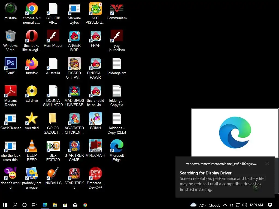Open the 'furryfox' Firefox shortcut
The image size is (279, 209).
pos(32,66)
